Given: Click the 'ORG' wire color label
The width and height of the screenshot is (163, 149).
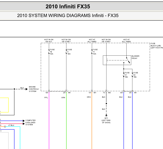Looking at the screenshot, I should point(89,97).
